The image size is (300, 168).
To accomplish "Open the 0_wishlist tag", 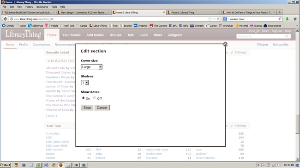I will click(53, 133).
